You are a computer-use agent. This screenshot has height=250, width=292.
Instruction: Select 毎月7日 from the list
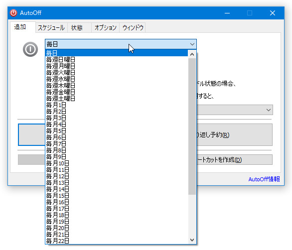coord(117,144)
